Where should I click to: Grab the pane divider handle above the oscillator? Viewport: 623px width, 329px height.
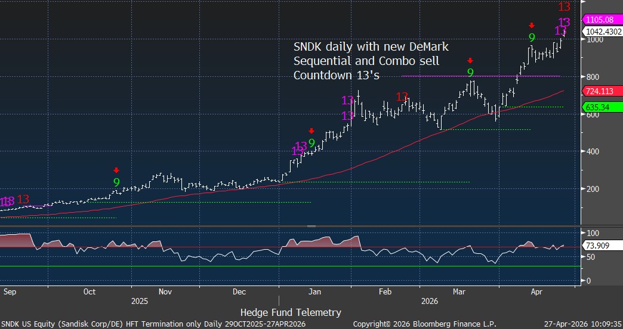(311, 226)
